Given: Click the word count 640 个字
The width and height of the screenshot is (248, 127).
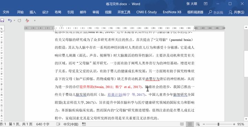Looking at the screenshot, I should (x=43, y=124).
